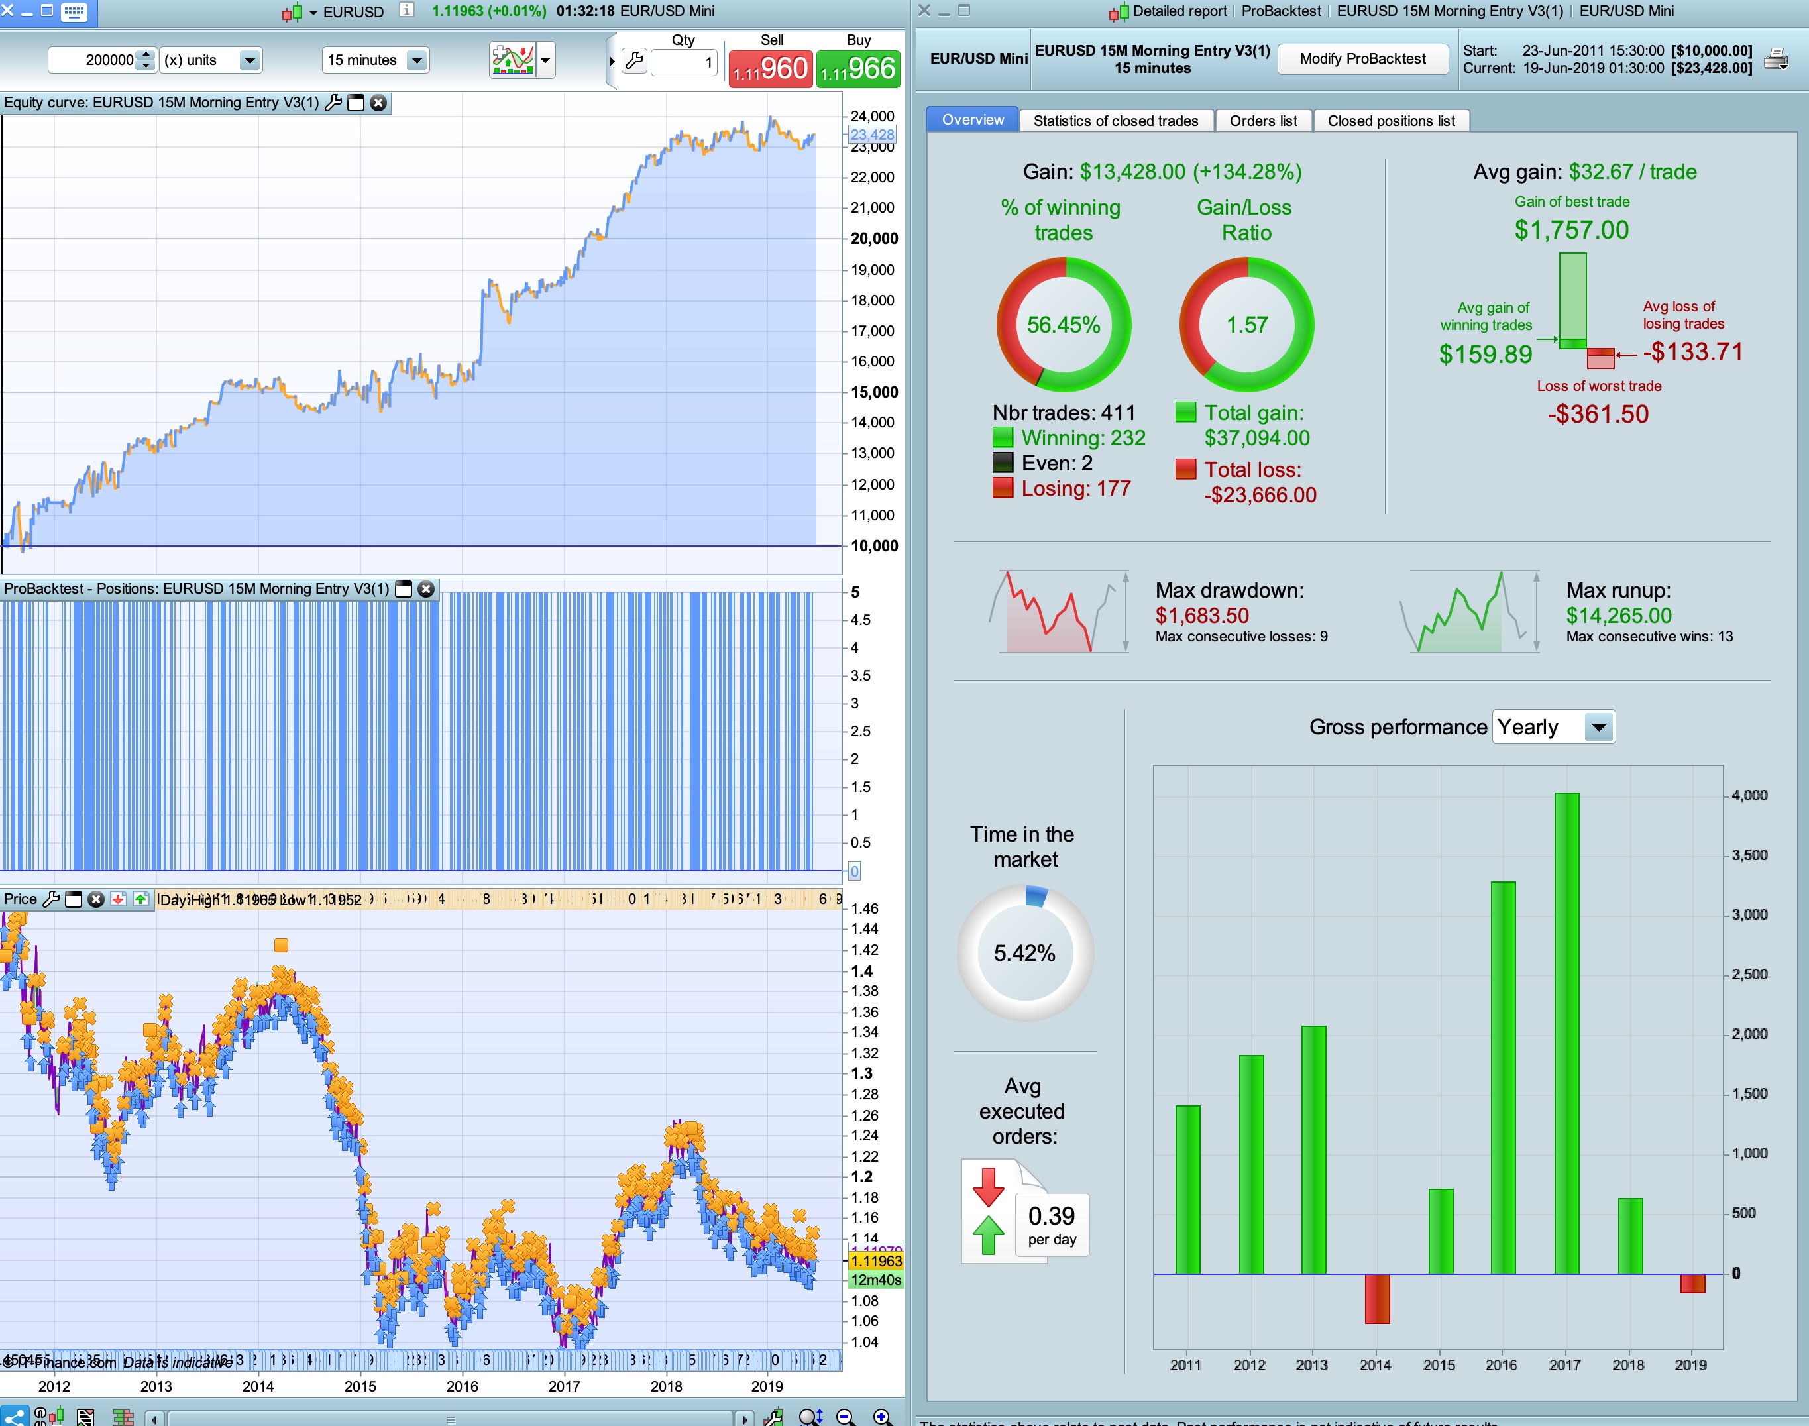Open Equity curve panel settings wrench
The image size is (1809, 1426).
coord(332,103)
